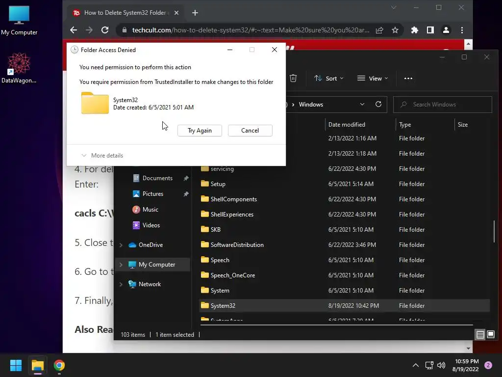Switch Explorer to details view icon

coord(480,335)
